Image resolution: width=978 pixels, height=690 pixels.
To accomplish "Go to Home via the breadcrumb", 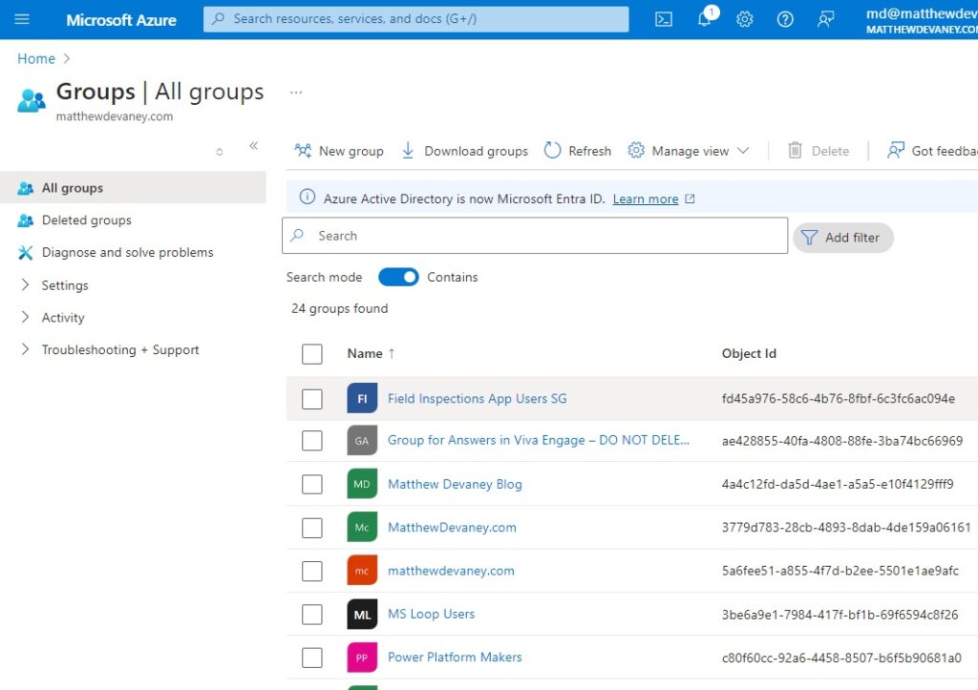I will point(36,58).
